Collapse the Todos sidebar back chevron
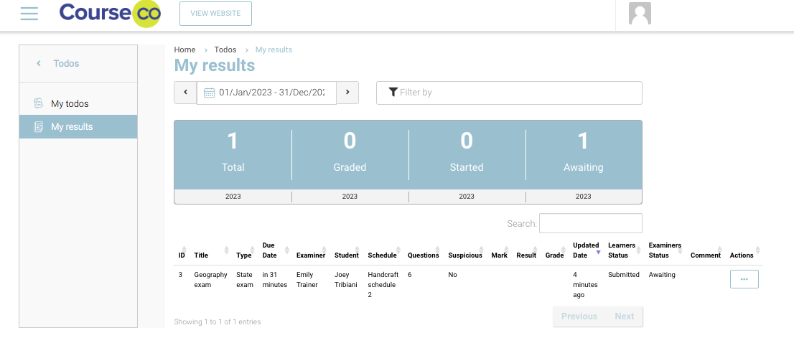Viewport: 794px width, 343px height. 39,64
